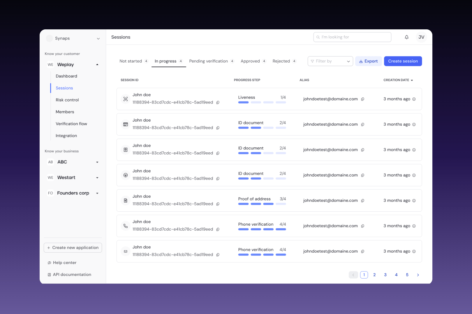
Task: Expand the Westart application group
Action: click(97, 178)
